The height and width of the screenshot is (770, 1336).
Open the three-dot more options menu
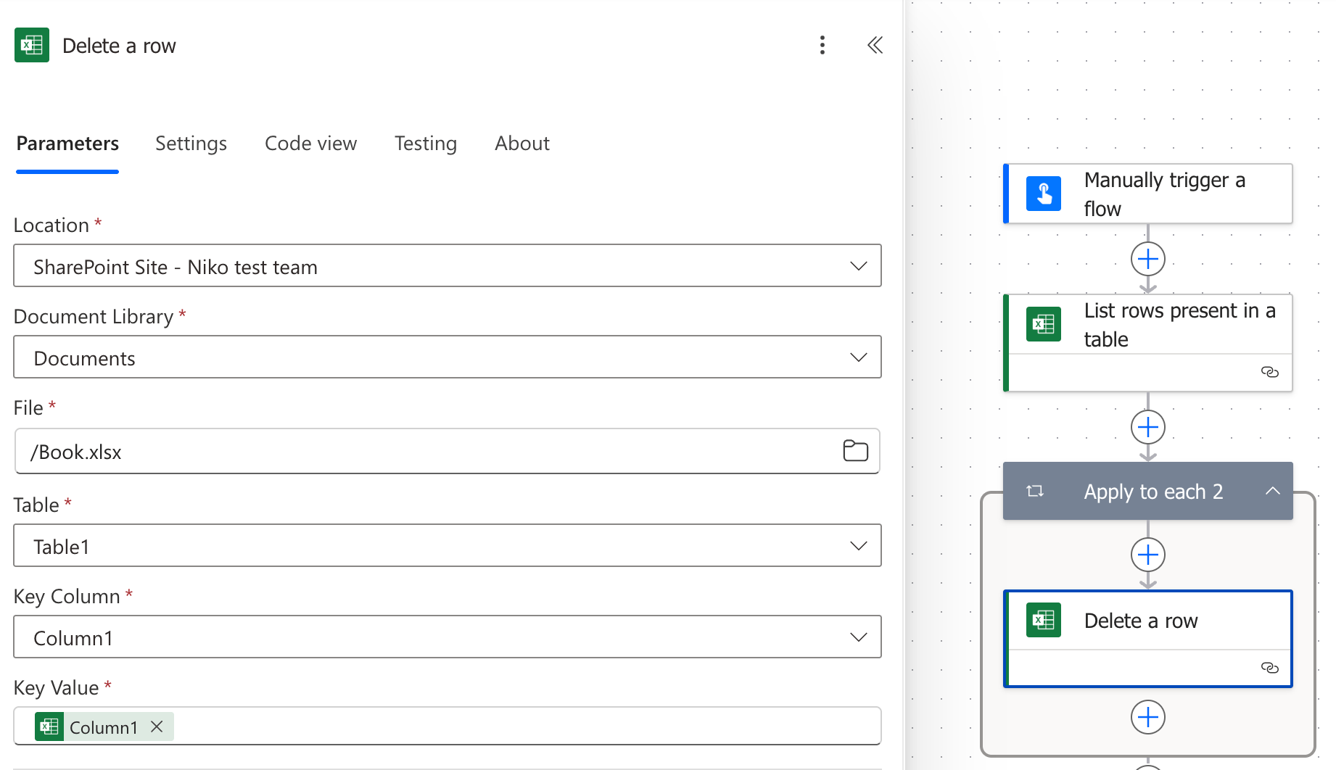[822, 45]
